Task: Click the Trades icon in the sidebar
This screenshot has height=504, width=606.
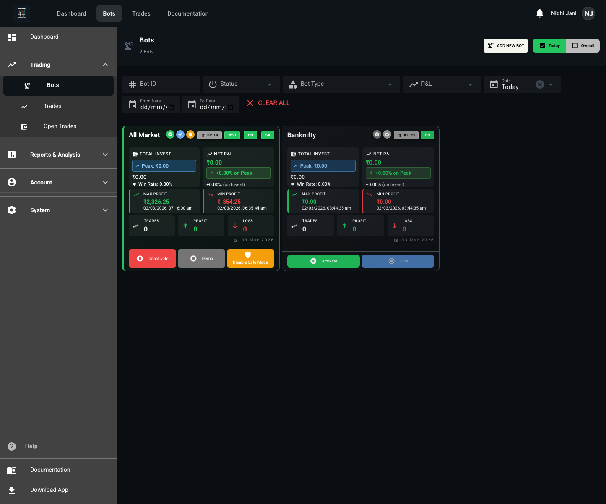Action: pyautogui.click(x=24, y=106)
